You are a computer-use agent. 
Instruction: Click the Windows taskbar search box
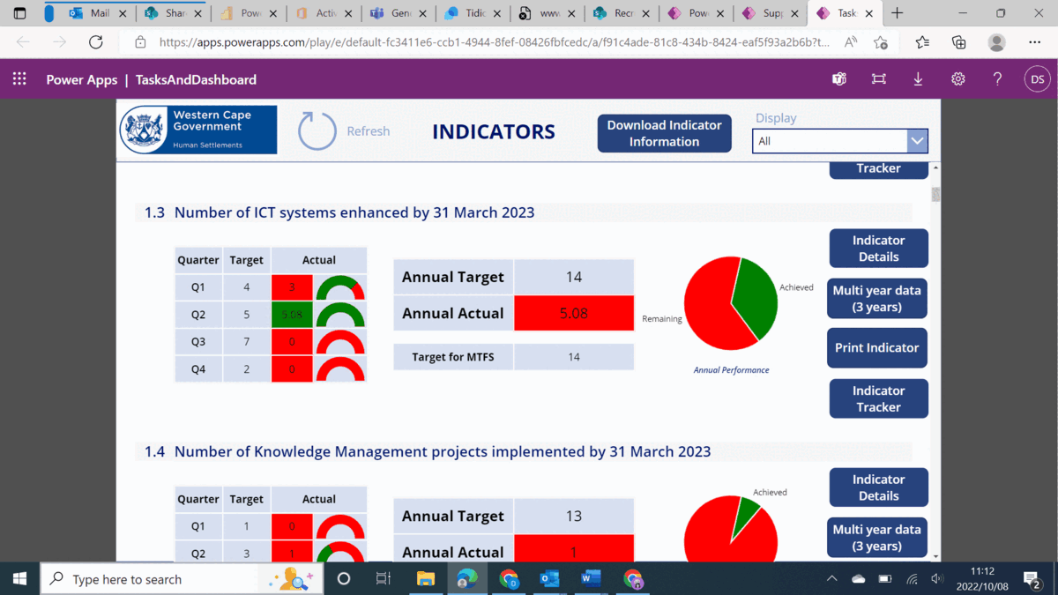[159, 579]
